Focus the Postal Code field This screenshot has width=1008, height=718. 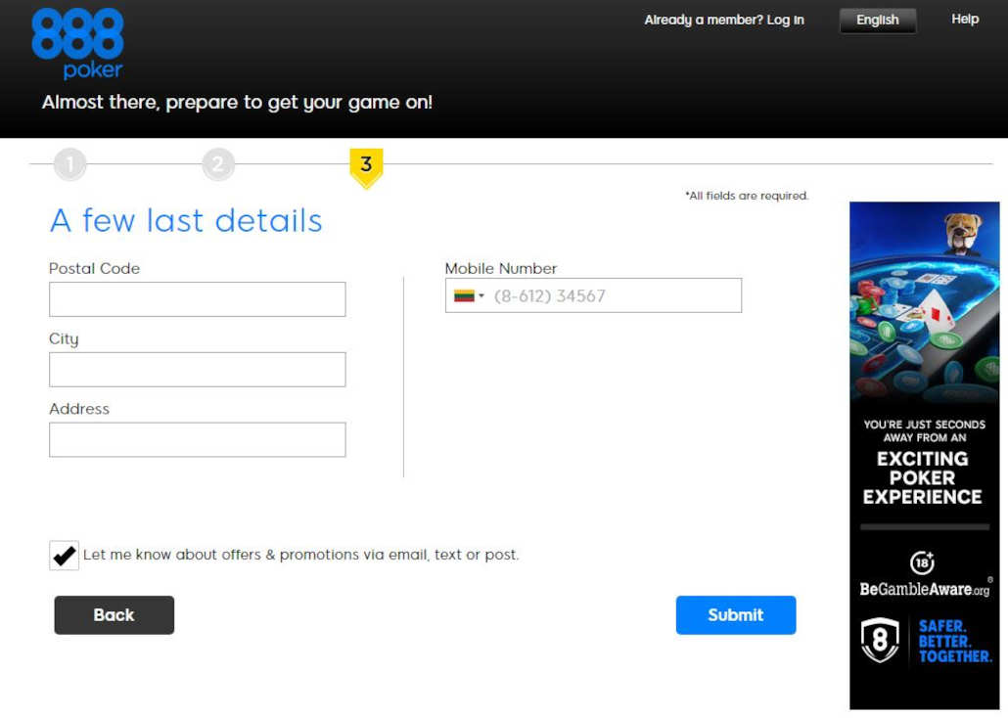point(198,299)
